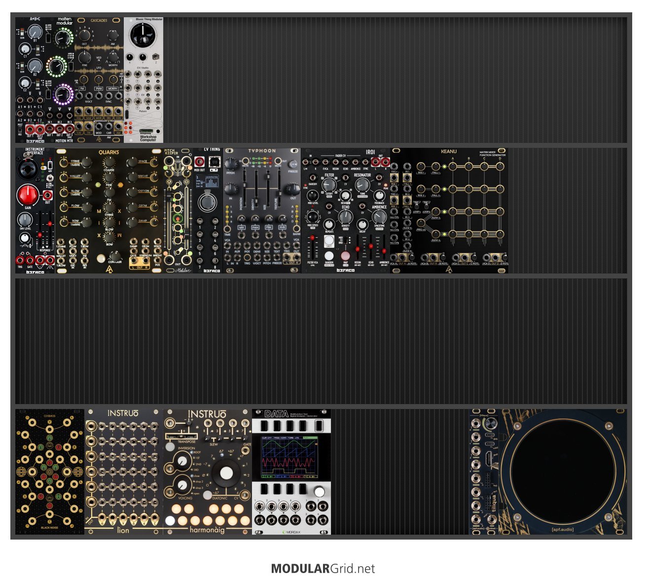Click the encoder knob on CV Thing

click(208, 203)
